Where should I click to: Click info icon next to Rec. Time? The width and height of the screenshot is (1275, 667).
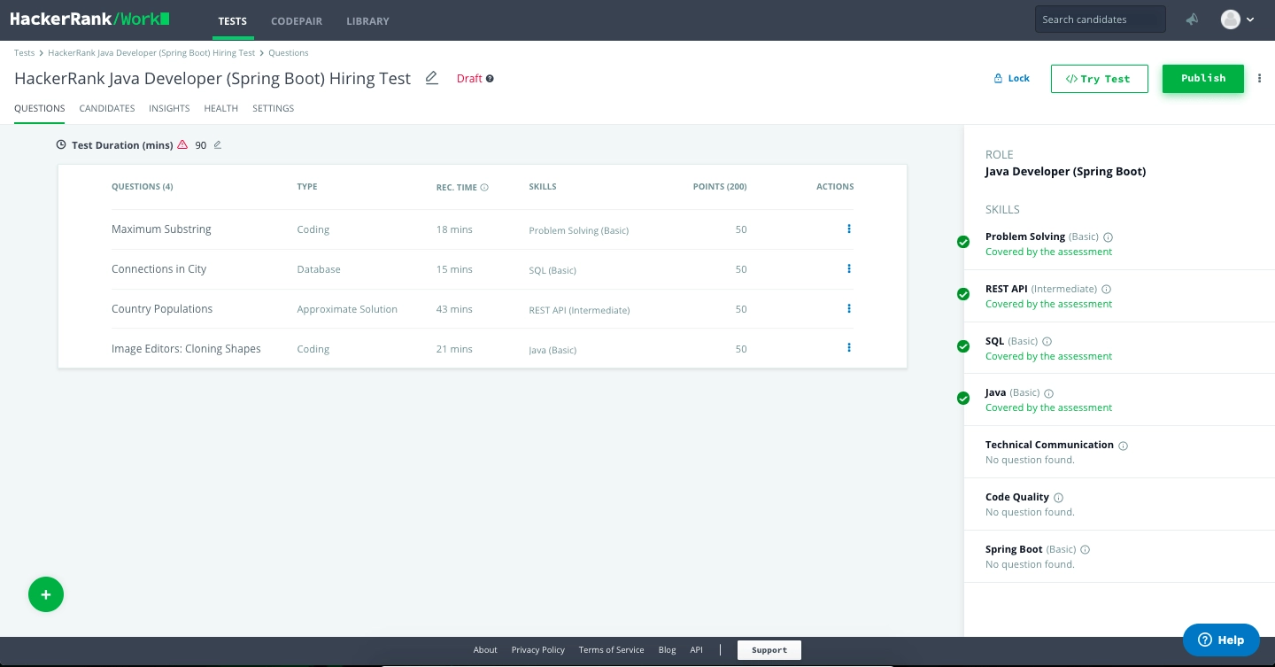(x=484, y=188)
